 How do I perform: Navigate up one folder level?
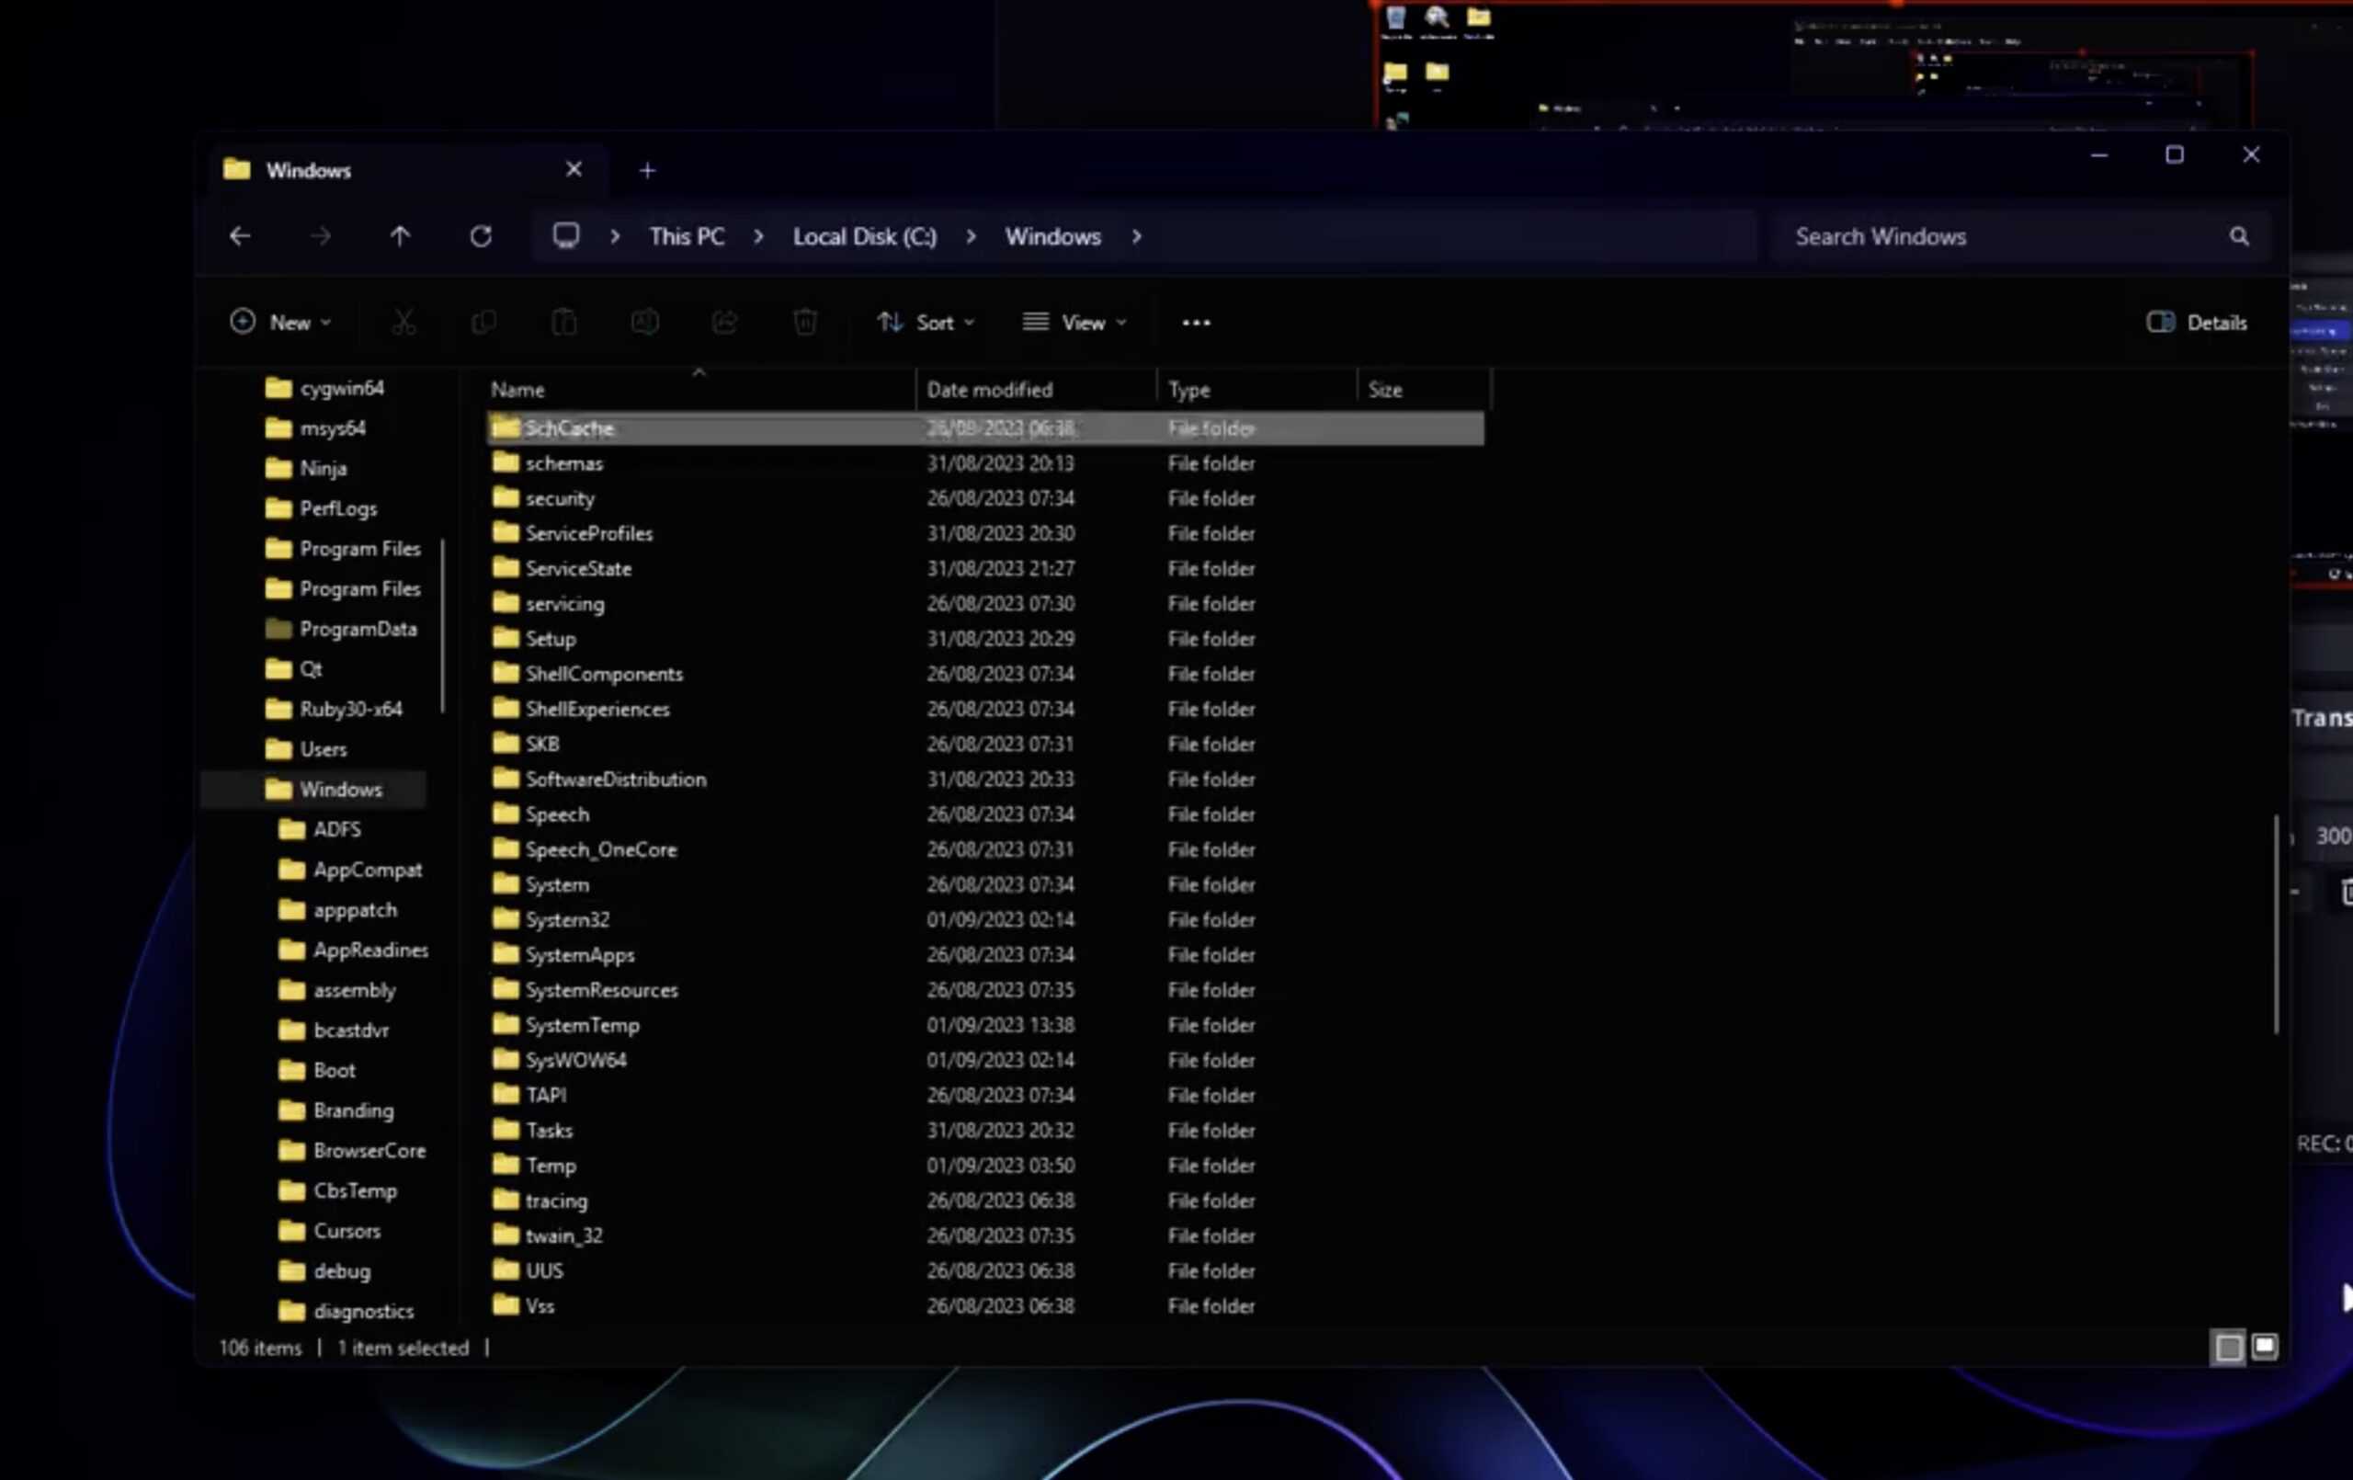click(401, 235)
